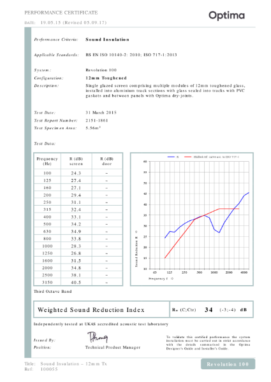Image resolution: width=271 pixels, height=382 pixels.
Task: Click the Weighted Sound Reduction Index label
Action: [91, 309]
